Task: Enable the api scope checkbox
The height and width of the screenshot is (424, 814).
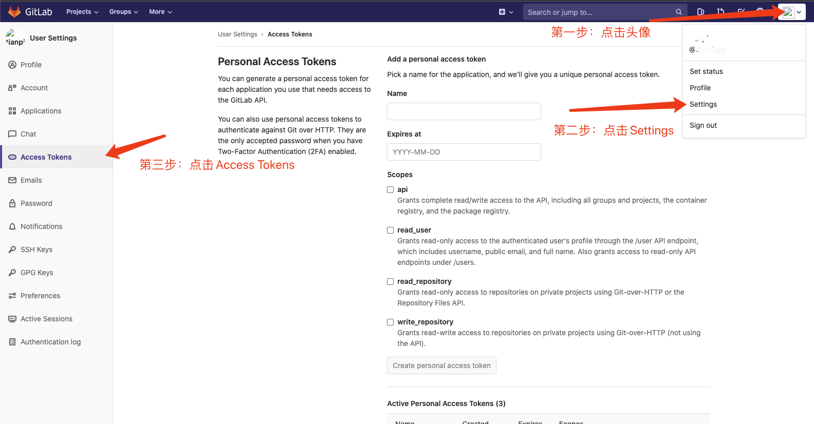Action: 391,190
